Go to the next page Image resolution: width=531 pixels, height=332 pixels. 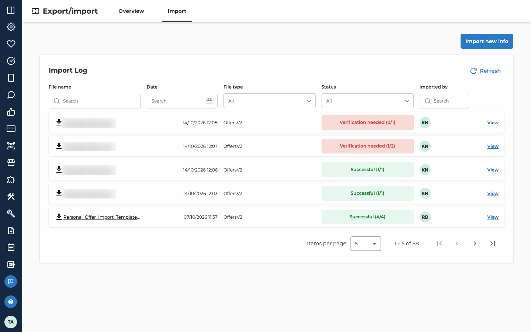pos(475,243)
